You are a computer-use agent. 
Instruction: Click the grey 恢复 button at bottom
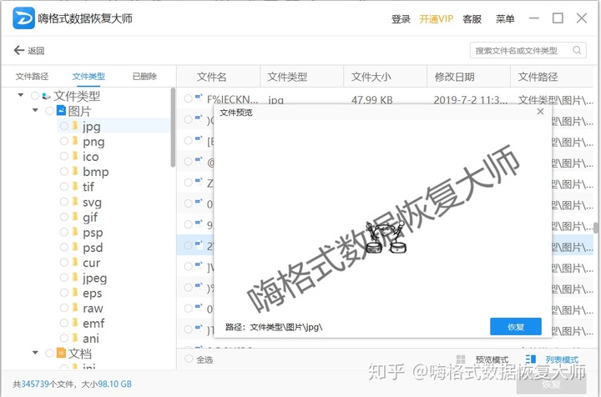(551, 383)
